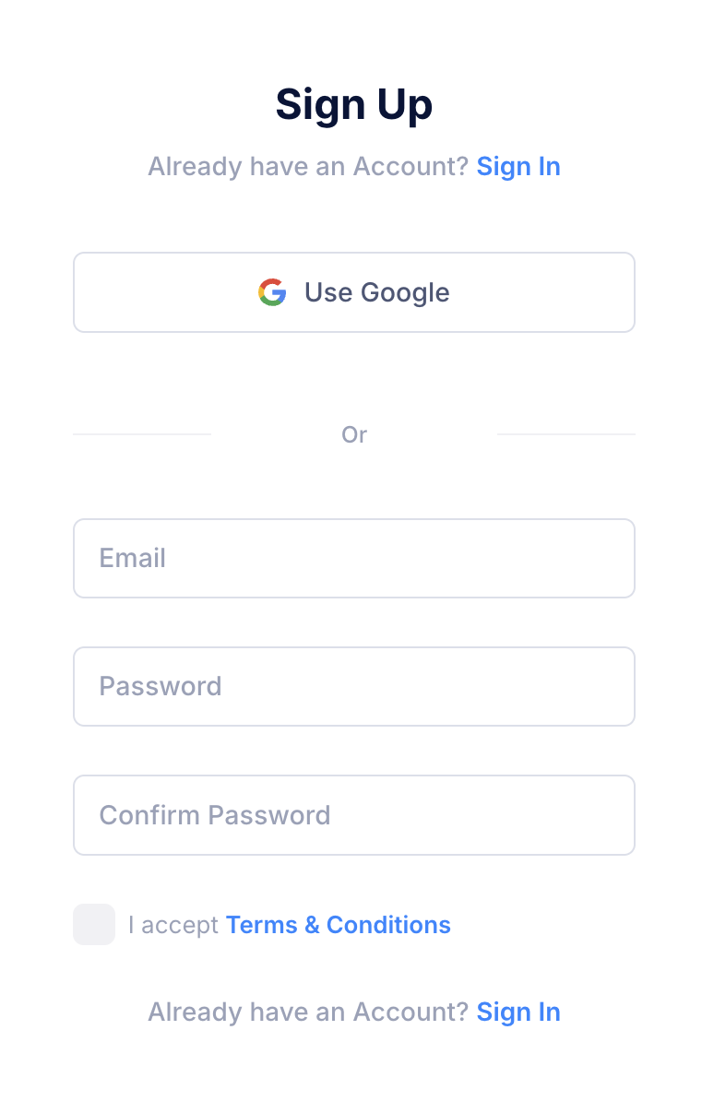Navigate to Sign In page from header

coord(518,166)
